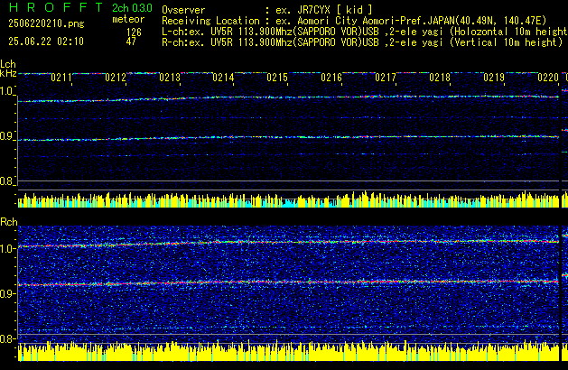Click the kHz unit label
The image size is (568, 370).
(8, 73)
